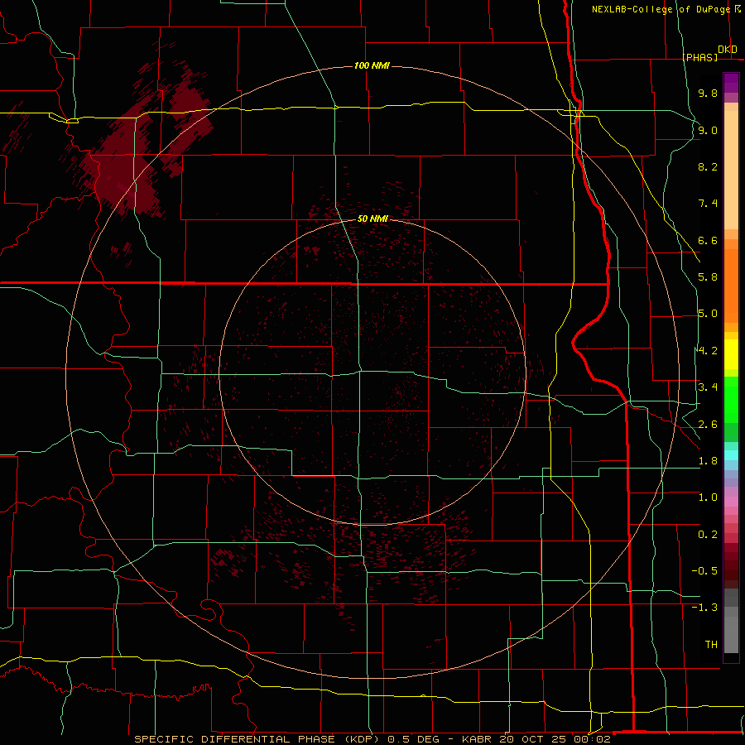This screenshot has height=745, width=745.
Task: Click the 1.0 scale value
Action: pyautogui.click(x=708, y=497)
